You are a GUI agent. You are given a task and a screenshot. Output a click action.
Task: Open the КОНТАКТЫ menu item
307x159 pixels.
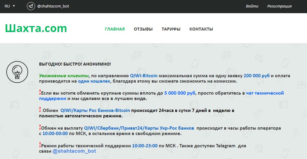(201, 29)
